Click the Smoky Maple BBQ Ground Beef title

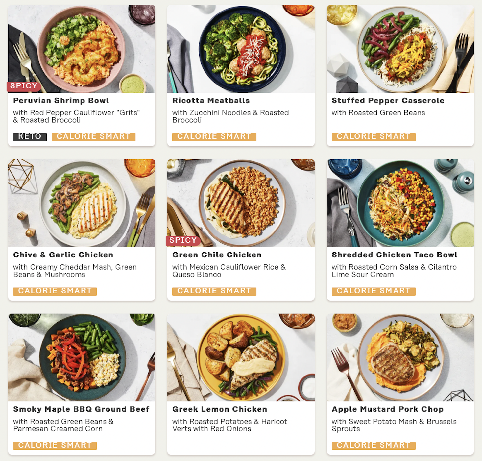tap(81, 409)
